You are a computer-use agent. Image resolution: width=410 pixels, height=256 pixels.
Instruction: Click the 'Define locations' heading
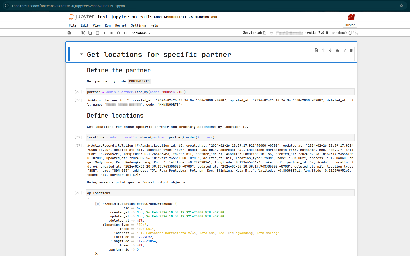(115, 116)
